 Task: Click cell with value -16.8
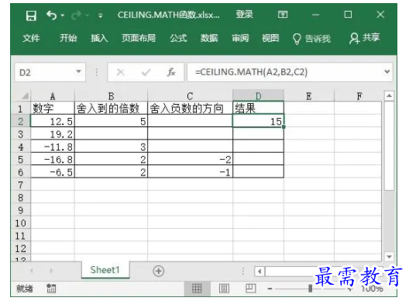point(53,159)
